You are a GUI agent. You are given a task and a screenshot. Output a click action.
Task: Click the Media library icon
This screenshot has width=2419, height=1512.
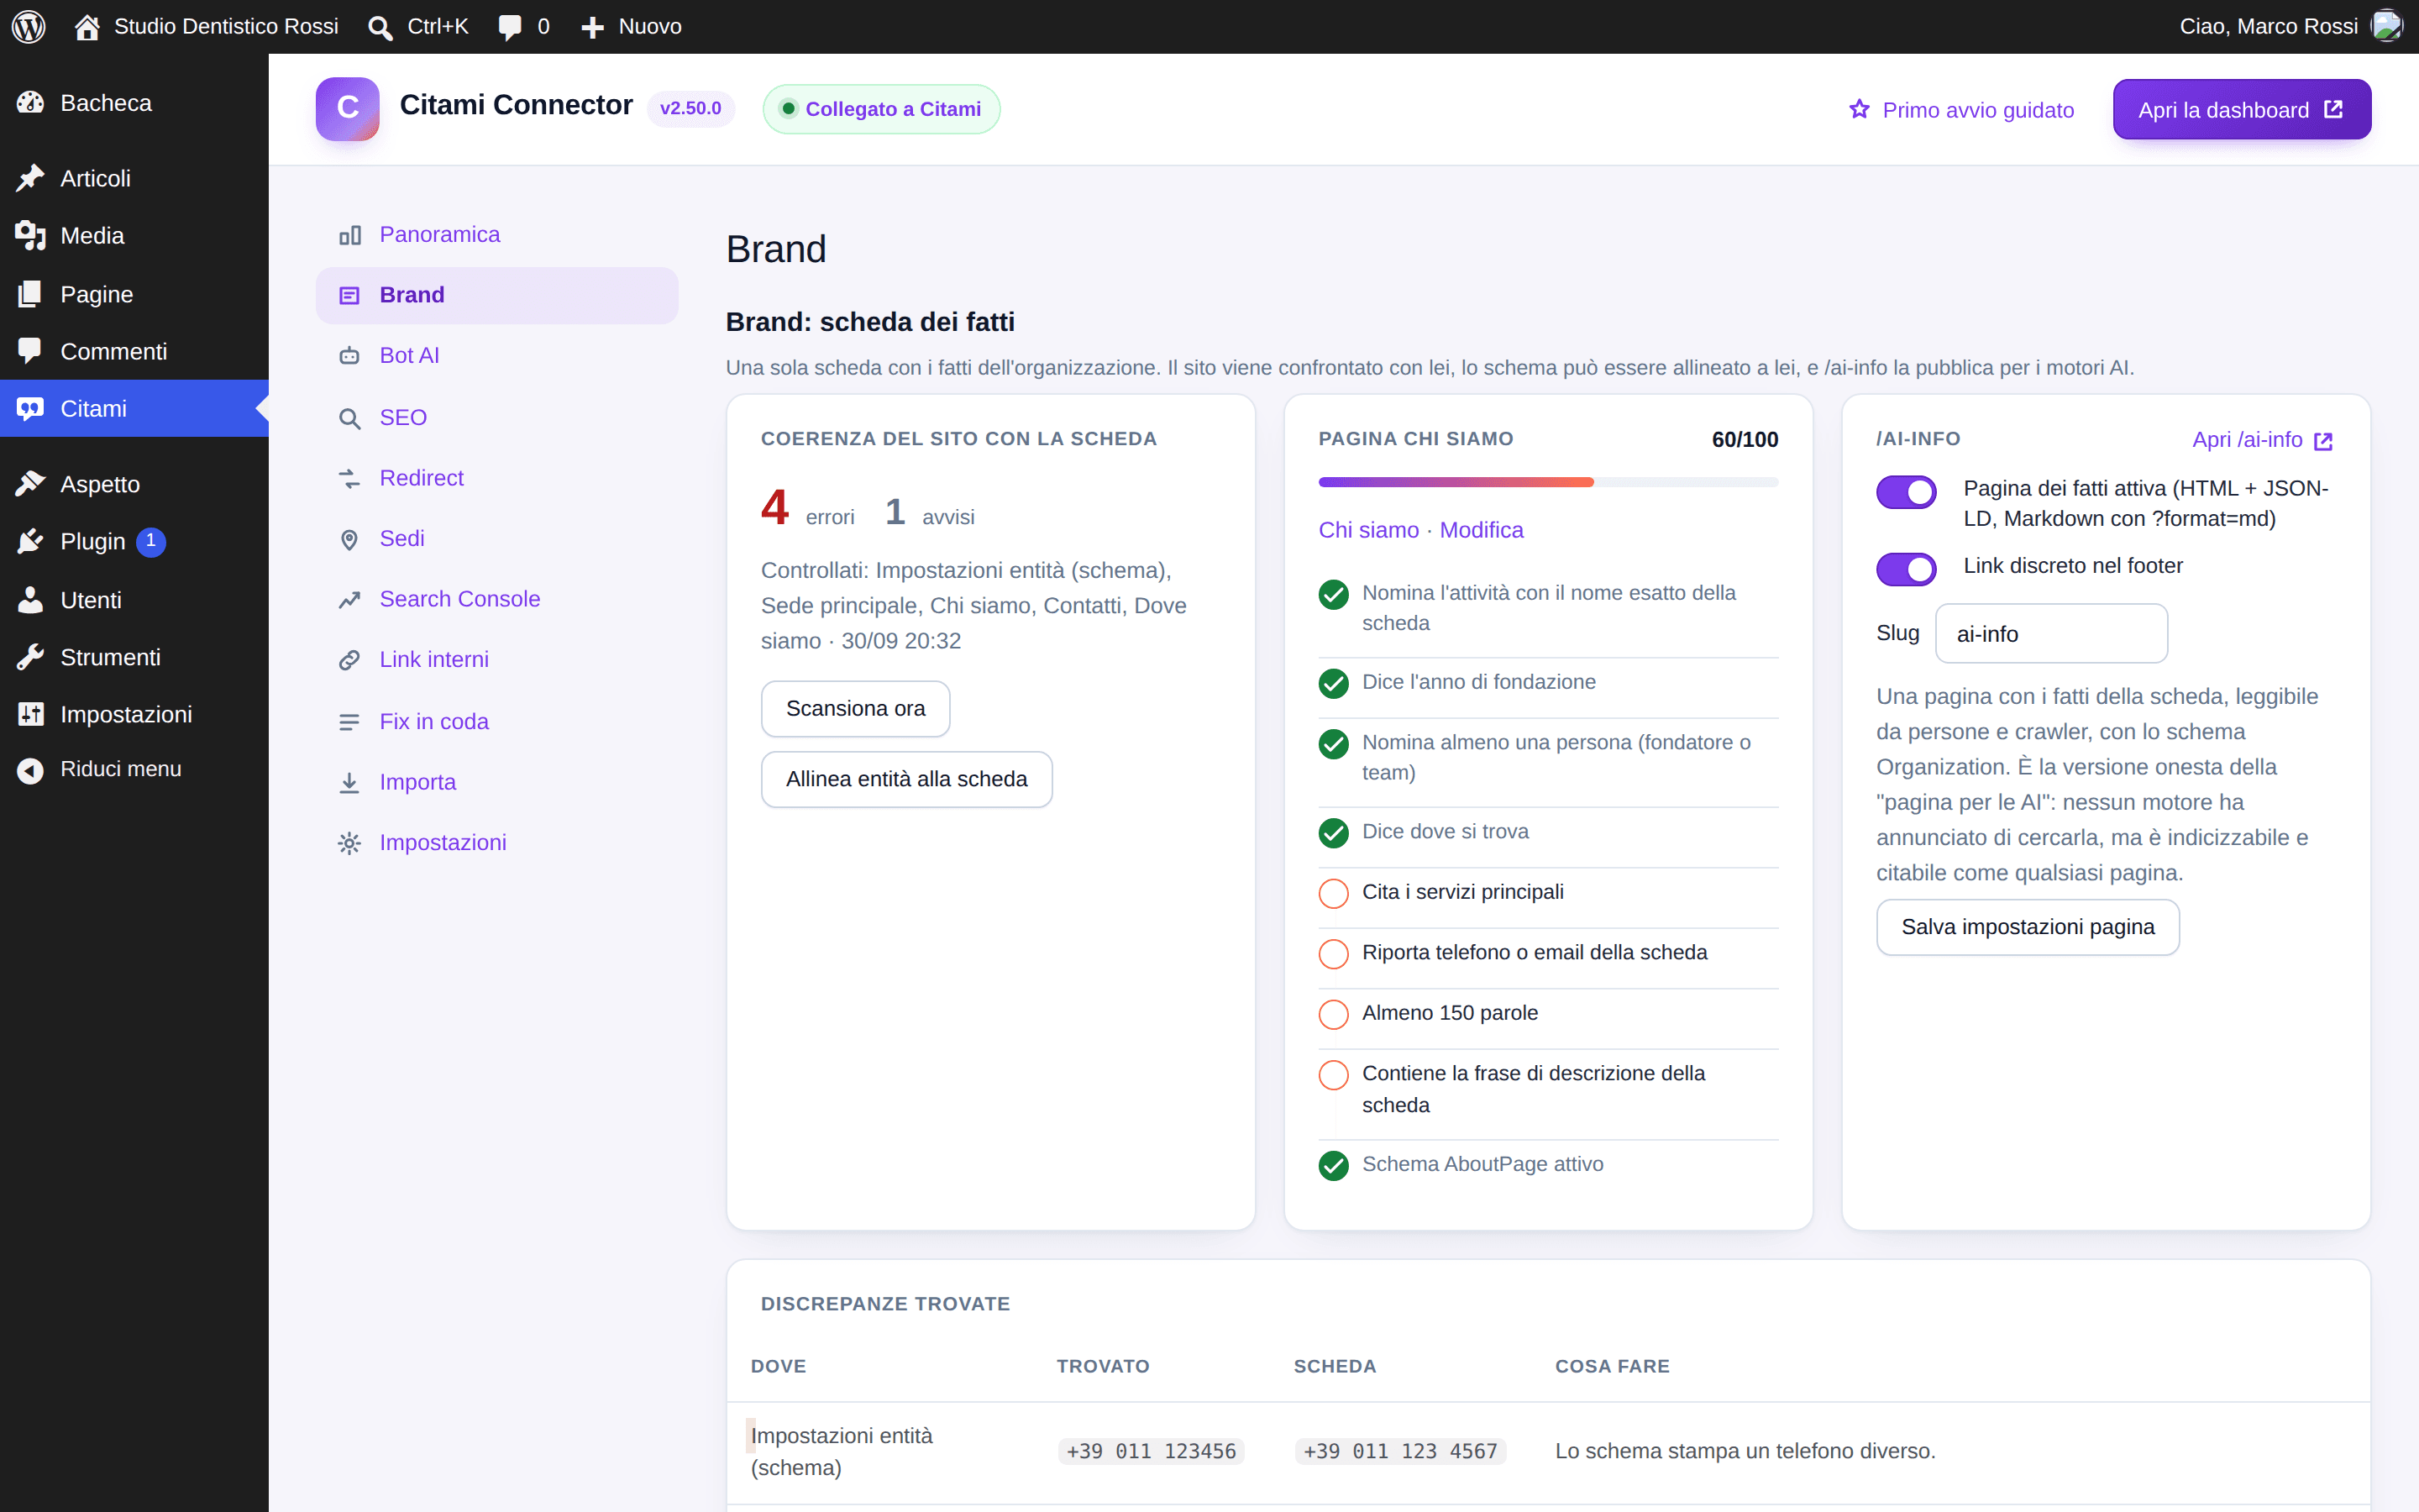[x=30, y=235]
